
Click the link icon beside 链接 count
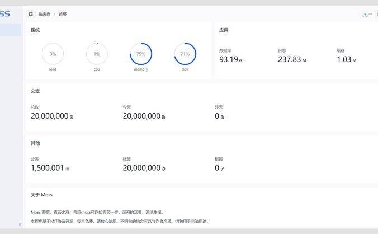tap(222, 169)
